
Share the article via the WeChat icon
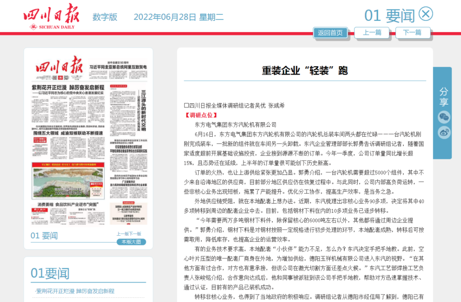[444, 117]
